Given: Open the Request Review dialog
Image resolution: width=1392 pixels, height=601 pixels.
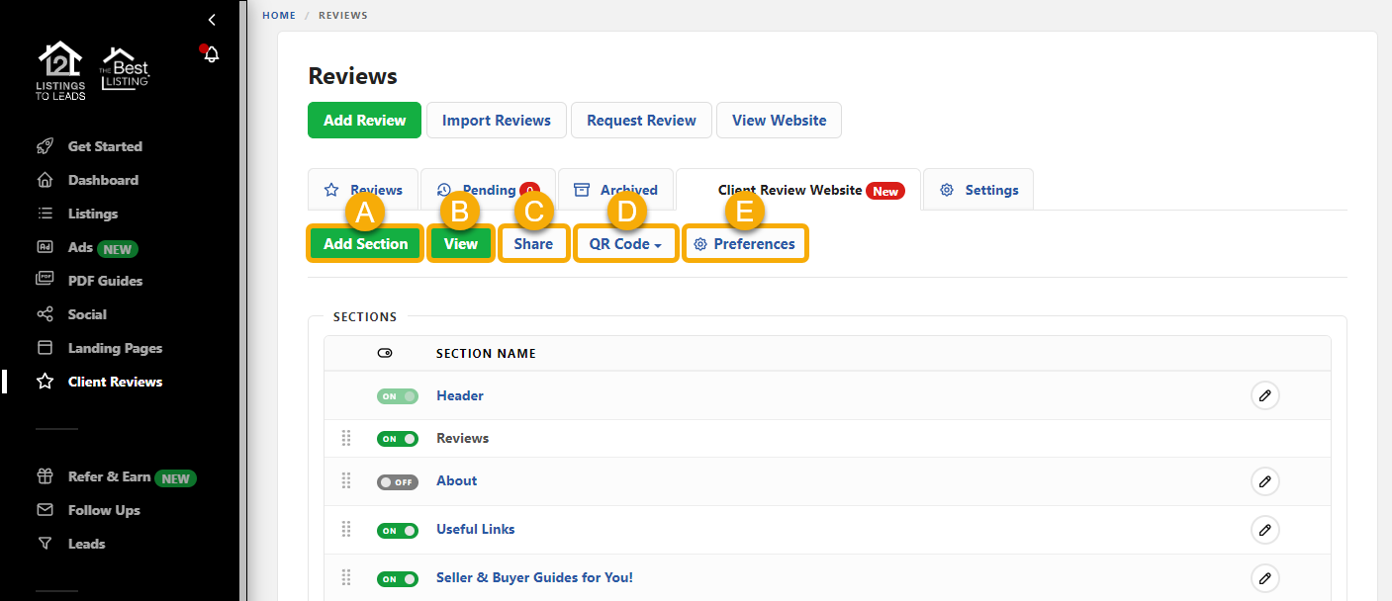Looking at the screenshot, I should tap(641, 120).
